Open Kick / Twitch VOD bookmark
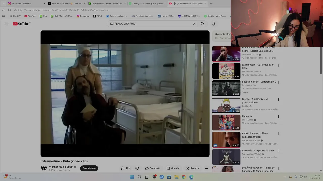323x181 pixels. [61, 16]
